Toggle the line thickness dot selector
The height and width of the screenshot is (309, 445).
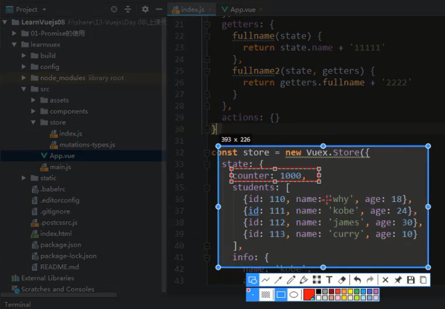(252, 295)
